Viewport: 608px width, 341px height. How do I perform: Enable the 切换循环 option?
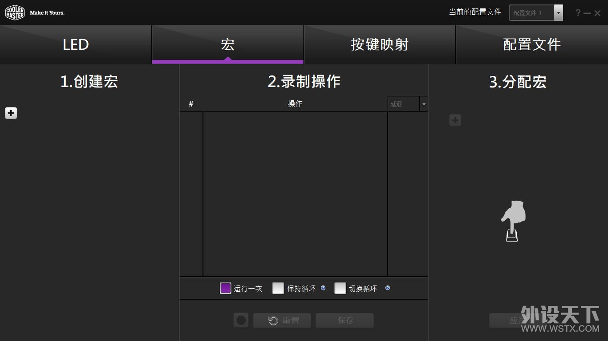340,288
